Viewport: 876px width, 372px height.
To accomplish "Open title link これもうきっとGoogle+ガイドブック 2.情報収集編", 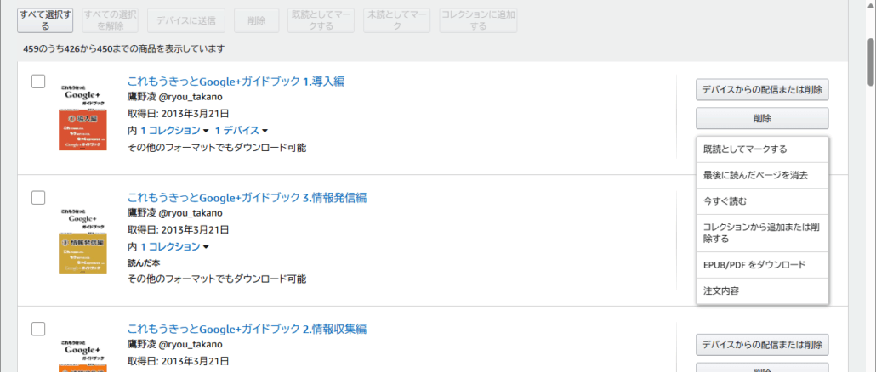I will pos(247,329).
